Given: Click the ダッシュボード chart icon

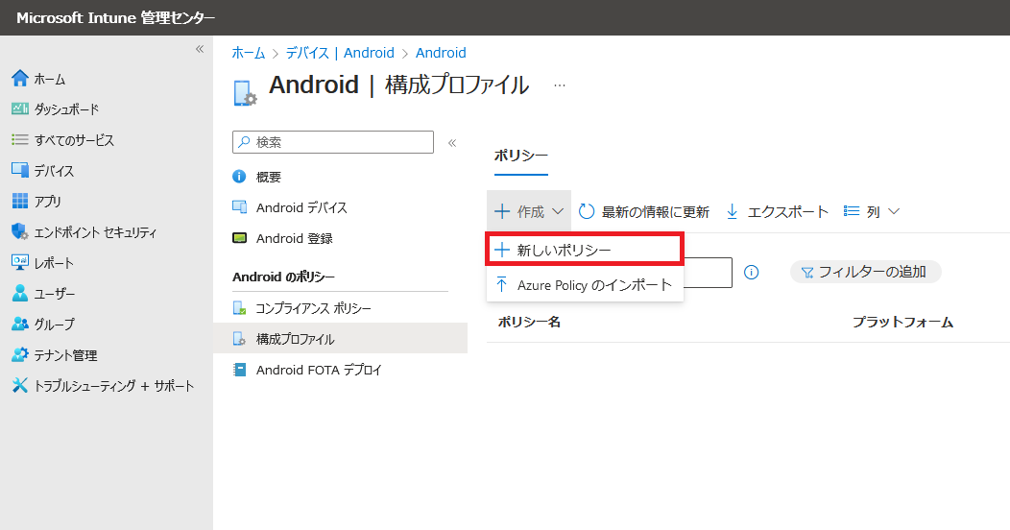Looking at the screenshot, I should pyautogui.click(x=20, y=108).
